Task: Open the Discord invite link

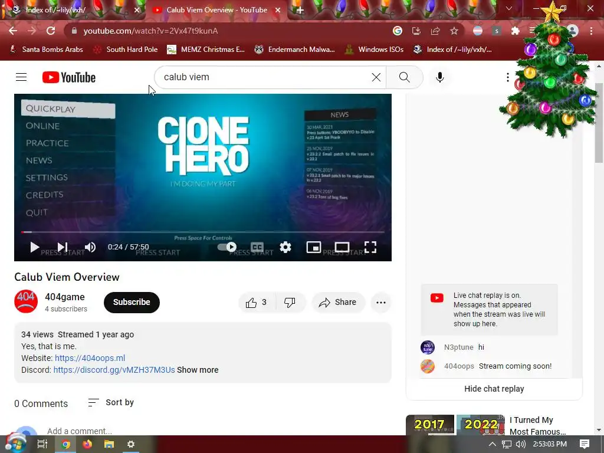Action: point(114,370)
